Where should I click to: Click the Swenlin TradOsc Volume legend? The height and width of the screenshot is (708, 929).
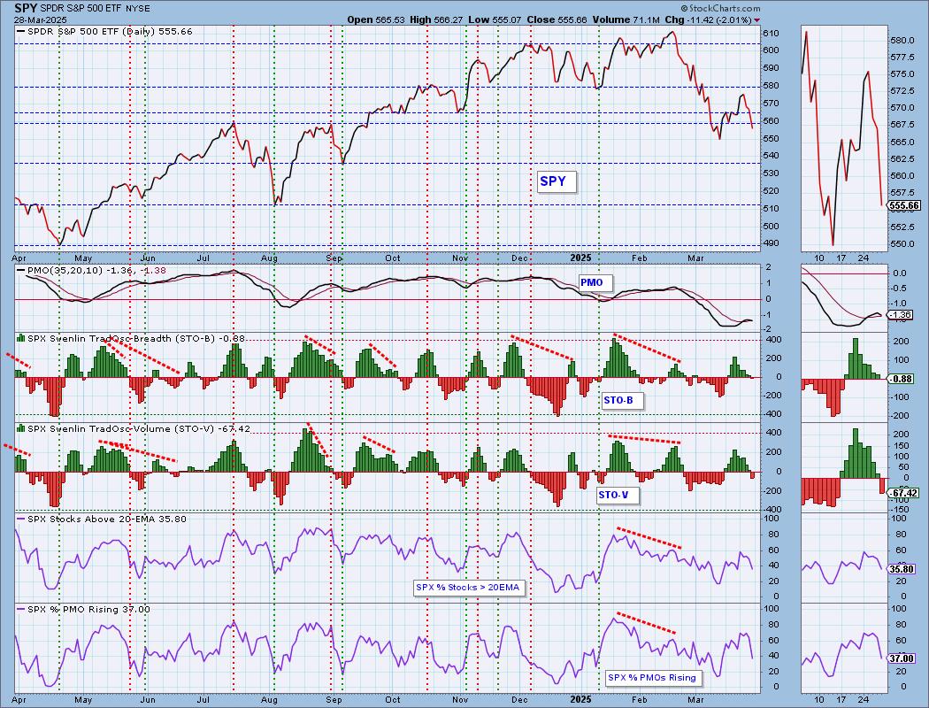pos(134,428)
